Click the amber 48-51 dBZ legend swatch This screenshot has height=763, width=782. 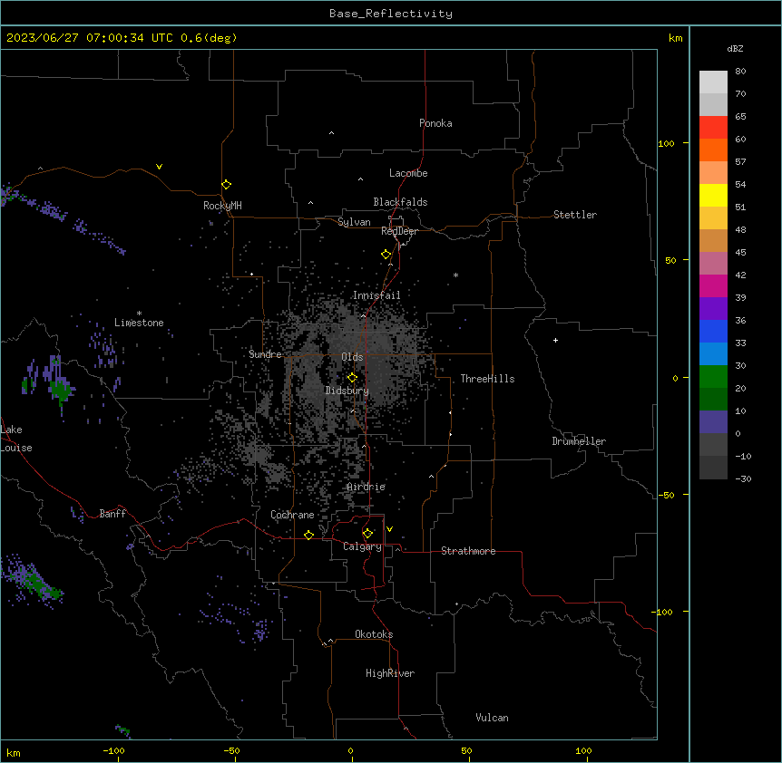click(x=713, y=218)
